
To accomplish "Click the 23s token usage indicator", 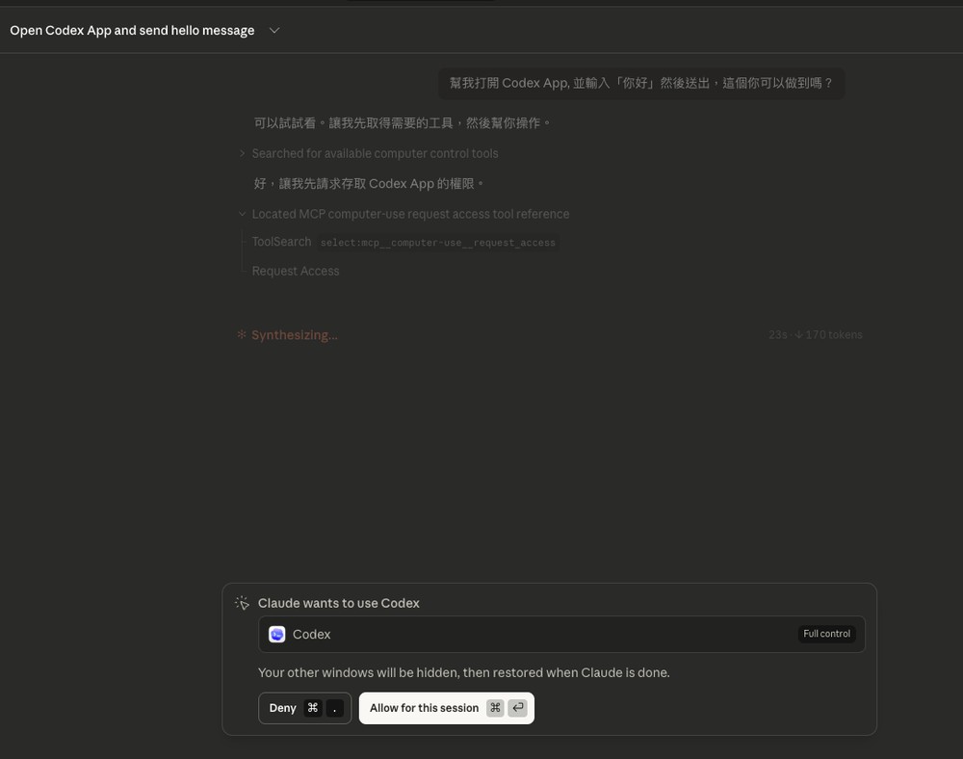I will point(776,334).
